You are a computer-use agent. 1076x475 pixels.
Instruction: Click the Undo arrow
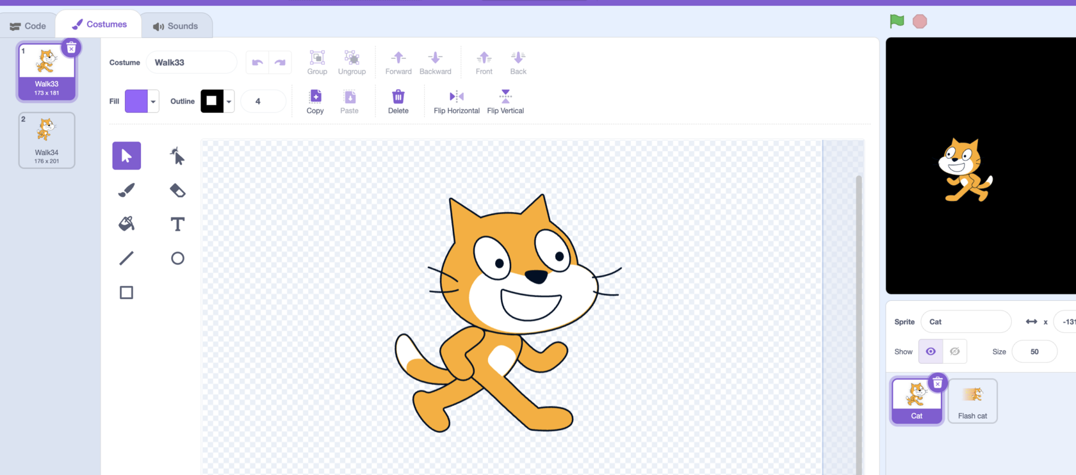257,62
